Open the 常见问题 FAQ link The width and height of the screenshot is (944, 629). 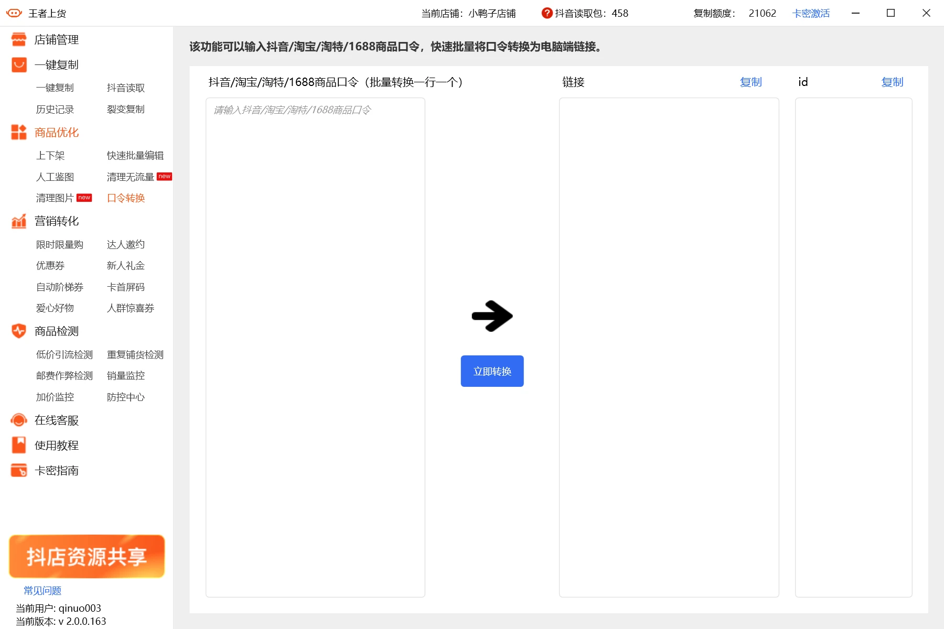click(x=42, y=591)
